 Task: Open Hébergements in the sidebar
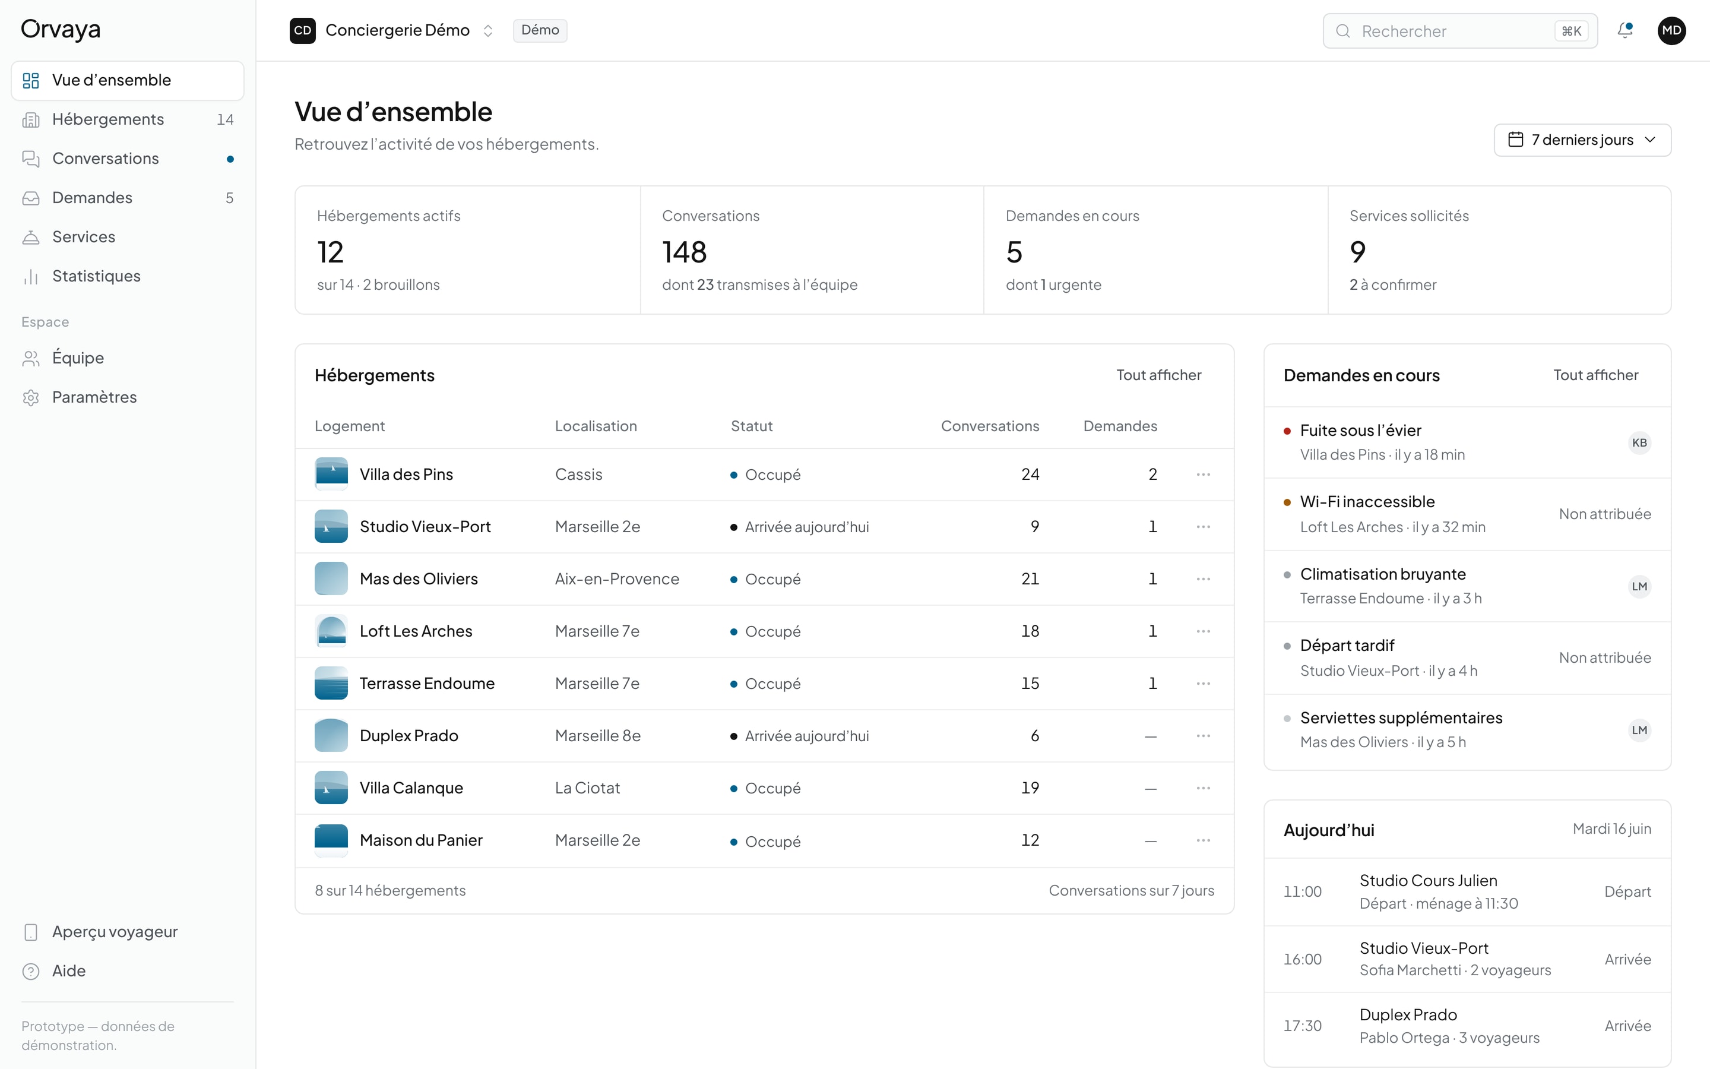(x=128, y=119)
